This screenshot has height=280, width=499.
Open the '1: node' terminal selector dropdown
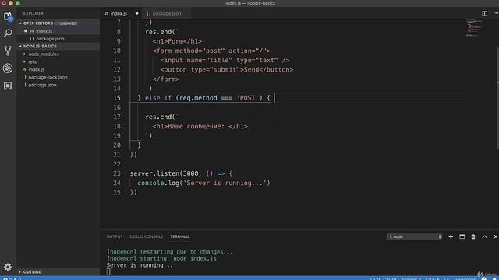[x=414, y=236]
